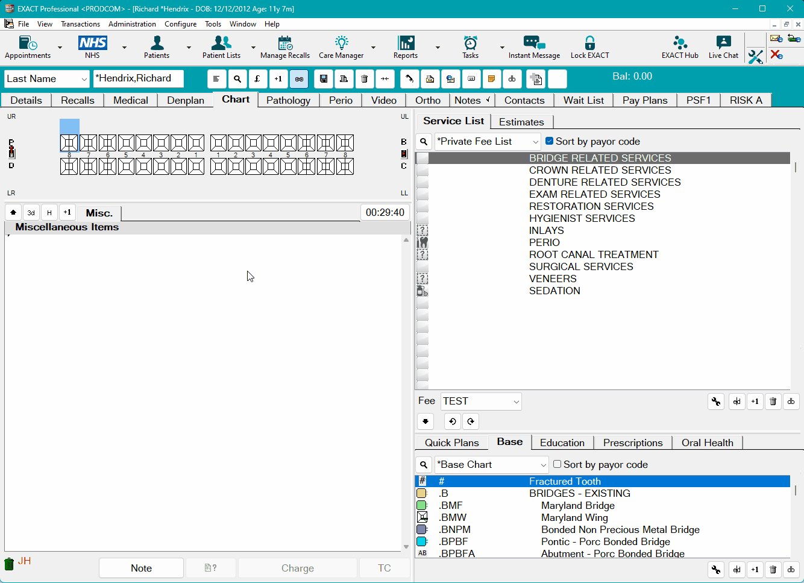The width and height of the screenshot is (804, 583).
Task: Click the Note button
Action: (141, 568)
